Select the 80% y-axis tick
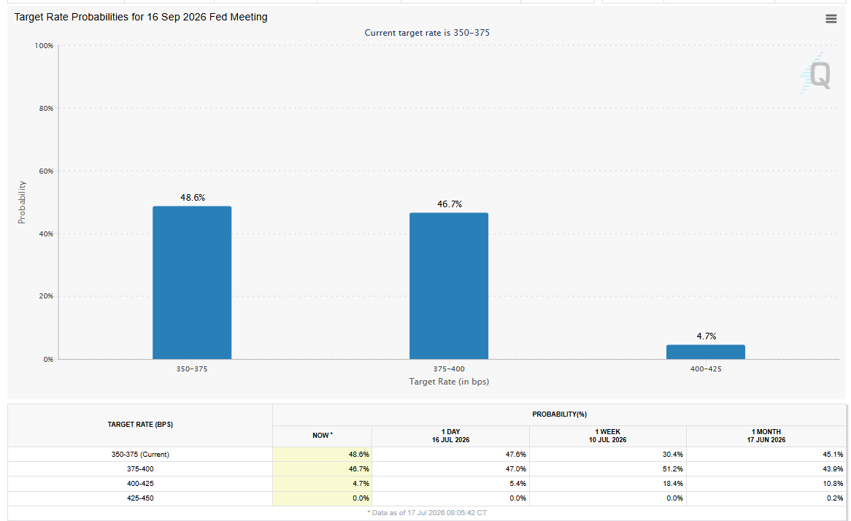The height and width of the screenshot is (521, 851). pyautogui.click(x=46, y=109)
